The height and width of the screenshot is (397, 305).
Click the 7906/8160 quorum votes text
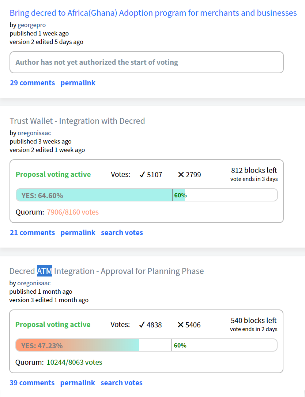pos(72,212)
